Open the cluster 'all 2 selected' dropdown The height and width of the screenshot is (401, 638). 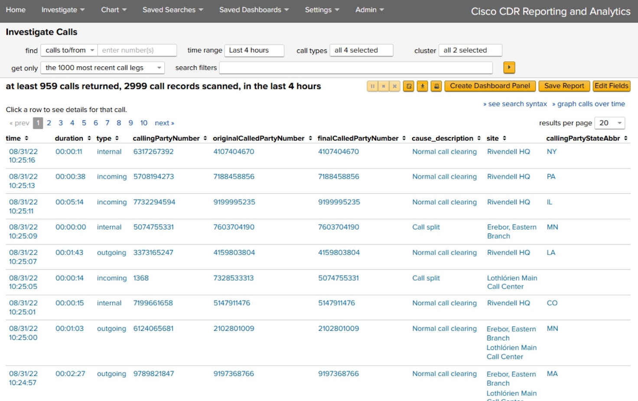pos(470,50)
